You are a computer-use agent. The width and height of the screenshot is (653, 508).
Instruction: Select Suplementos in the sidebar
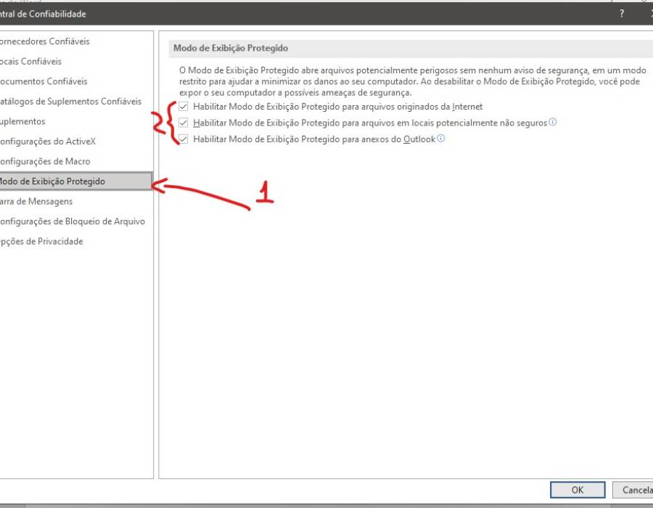22,121
